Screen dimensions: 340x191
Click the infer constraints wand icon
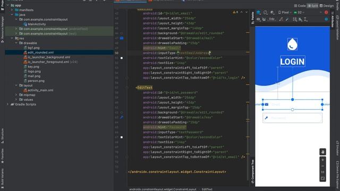click(x=287, y=19)
